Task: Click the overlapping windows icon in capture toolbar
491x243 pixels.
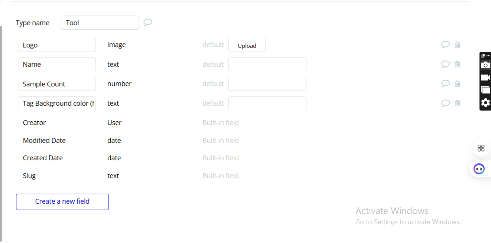Action: pos(485,90)
